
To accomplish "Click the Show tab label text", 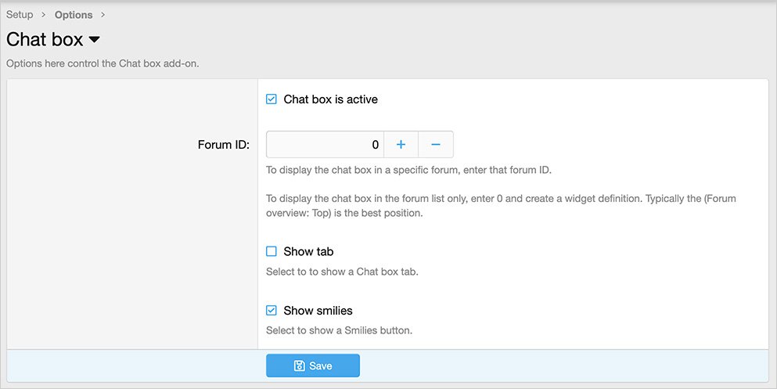I will pos(308,251).
